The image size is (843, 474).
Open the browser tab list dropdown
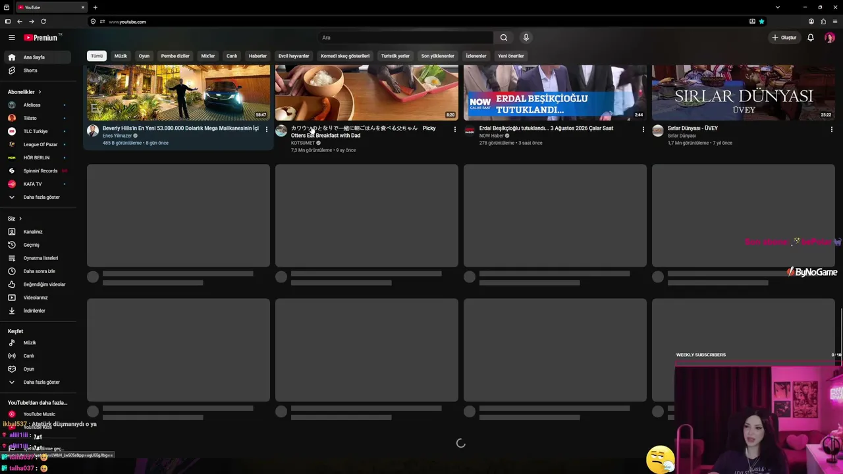point(778,7)
